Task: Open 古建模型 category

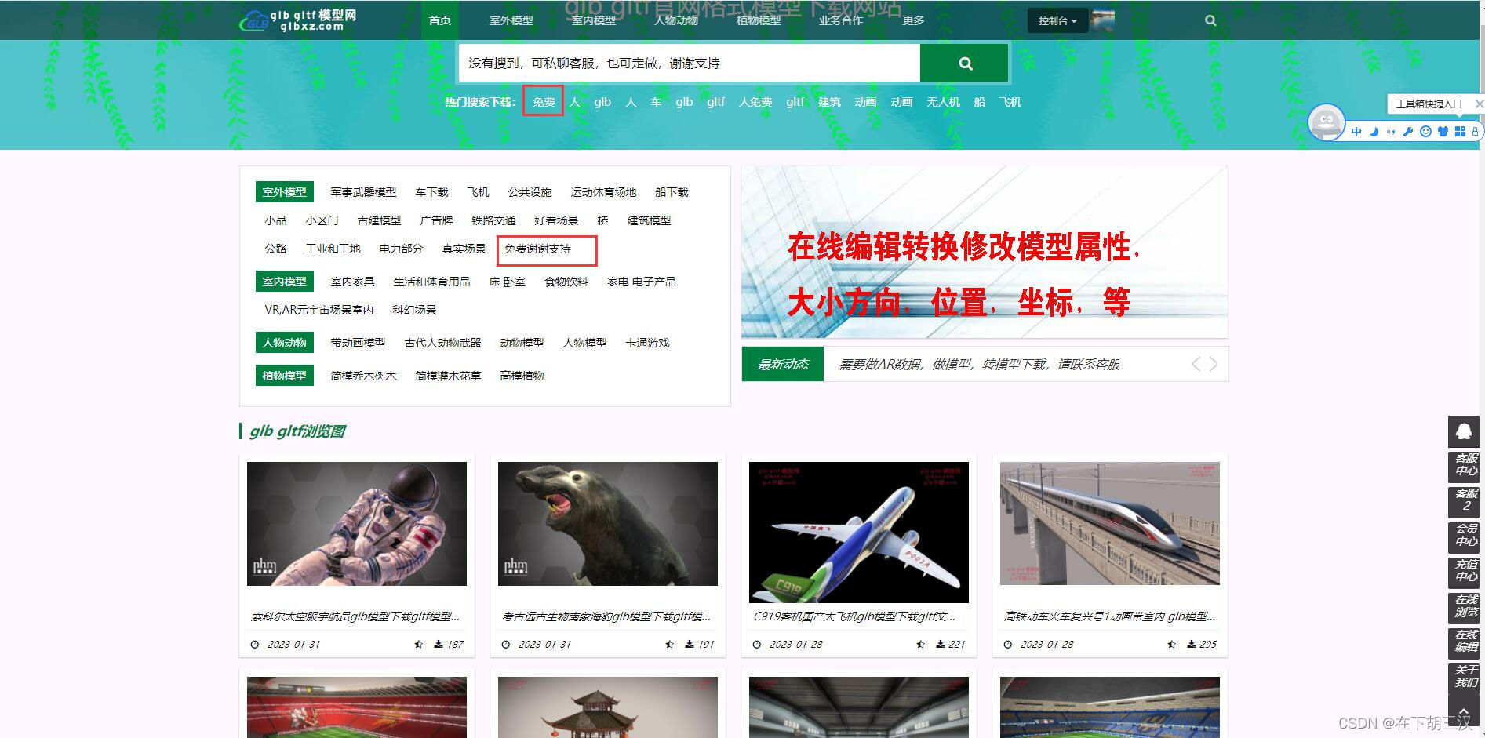Action: [x=379, y=220]
